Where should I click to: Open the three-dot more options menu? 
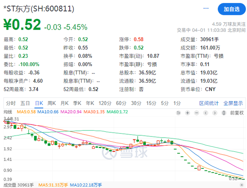tap(206, 8)
